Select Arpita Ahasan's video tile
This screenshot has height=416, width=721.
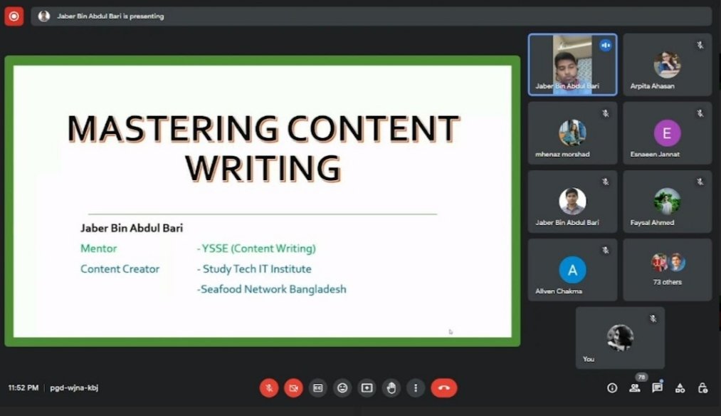coord(667,64)
